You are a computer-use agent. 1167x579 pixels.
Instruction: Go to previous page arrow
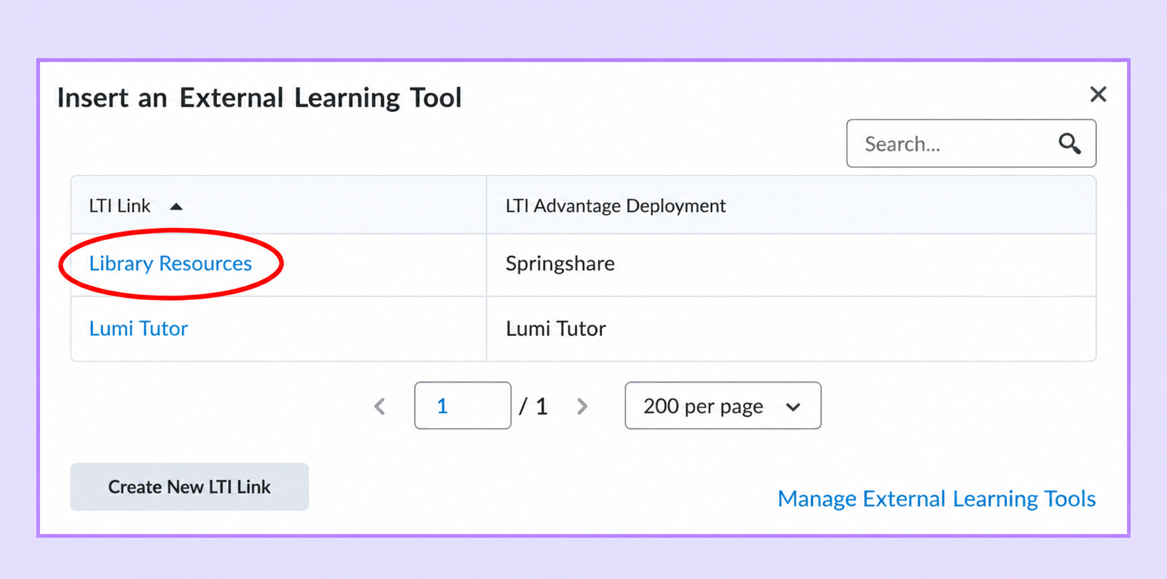point(380,406)
